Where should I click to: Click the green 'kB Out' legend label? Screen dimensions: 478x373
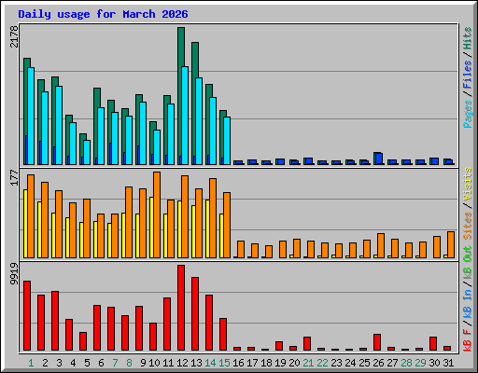click(468, 263)
